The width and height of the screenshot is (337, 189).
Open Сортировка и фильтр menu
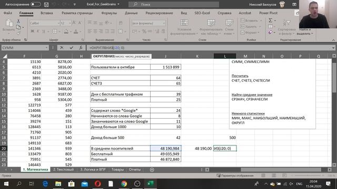coord(286,27)
